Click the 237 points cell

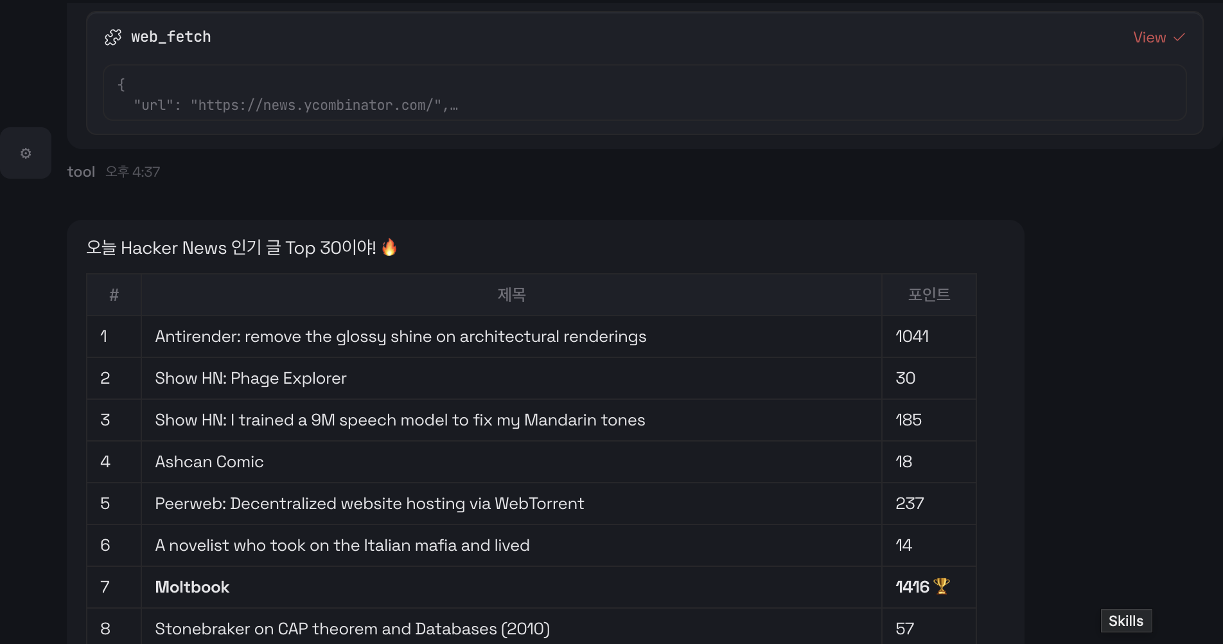pyautogui.click(x=929, y=503)
